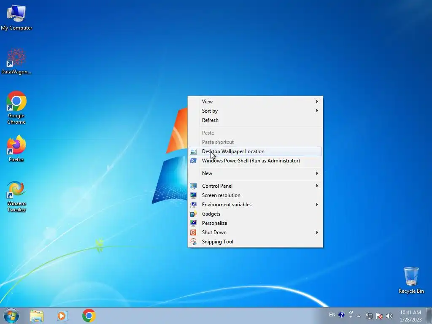432x324 pixels.
Task: Open the Control Panel submenu entry
Action: (255, 186)
